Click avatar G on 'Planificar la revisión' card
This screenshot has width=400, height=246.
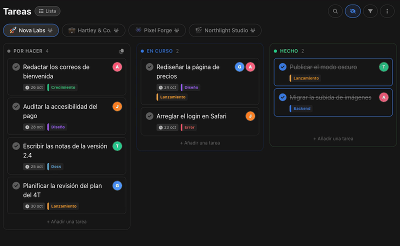[117, 185]
